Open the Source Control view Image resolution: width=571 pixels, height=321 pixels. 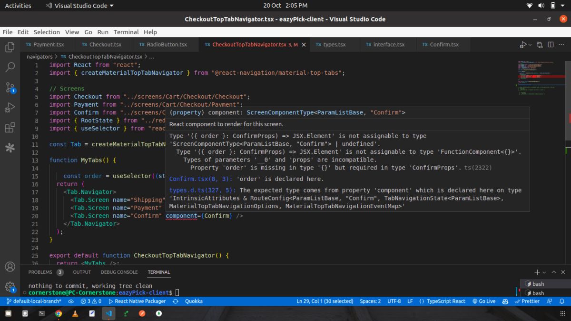click(x=10, y=88)
